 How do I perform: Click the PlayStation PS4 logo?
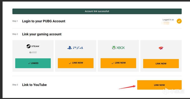coord(75,48)
